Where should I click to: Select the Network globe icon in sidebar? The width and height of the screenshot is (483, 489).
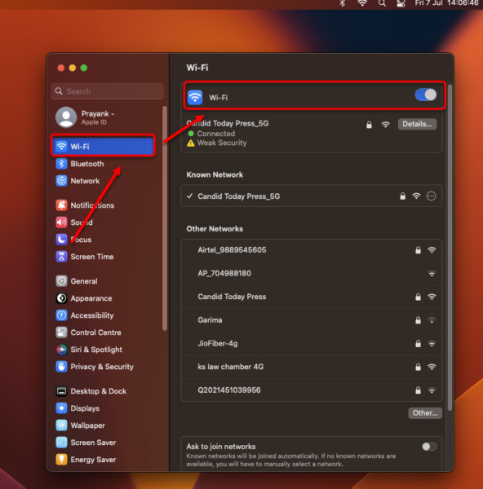coord(61,181)
